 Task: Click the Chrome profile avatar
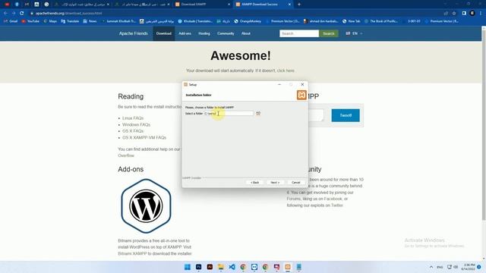click(472, 14)
